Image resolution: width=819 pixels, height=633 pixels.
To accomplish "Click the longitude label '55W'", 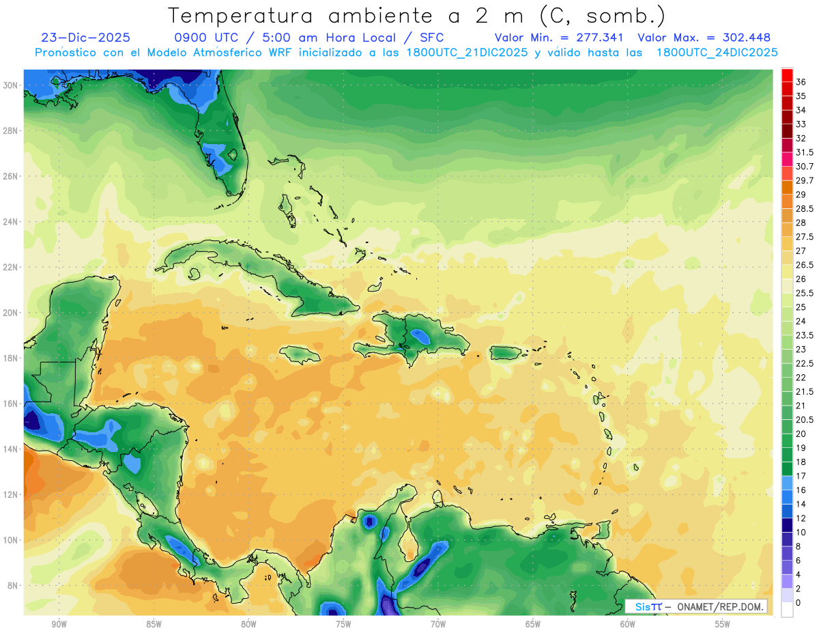I will point(723,623).
